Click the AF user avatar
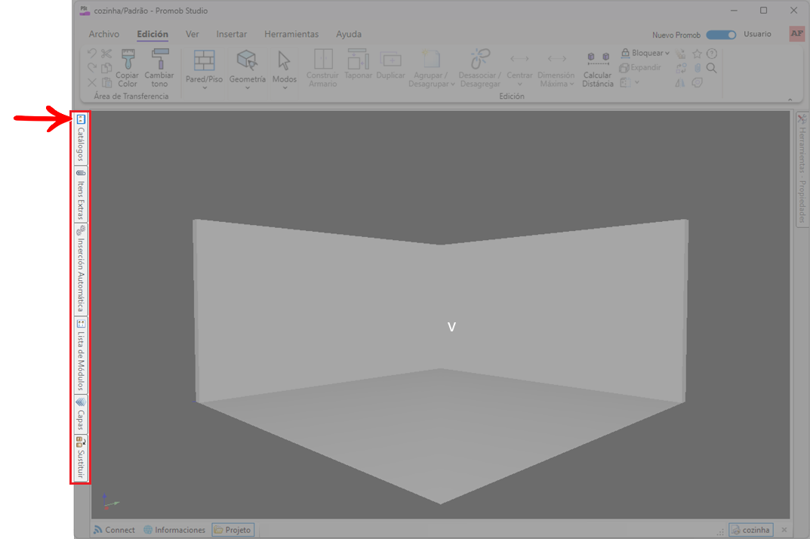Screen dimensions: 810x539 pyautogui.click(x=796, y=34)
